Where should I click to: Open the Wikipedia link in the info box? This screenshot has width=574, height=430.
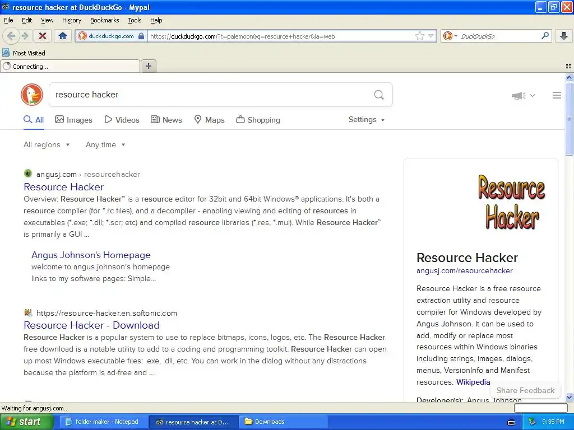click(473, 382)
